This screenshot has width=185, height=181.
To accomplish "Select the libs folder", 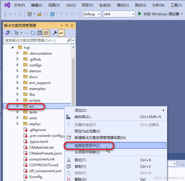I will 32,95.
